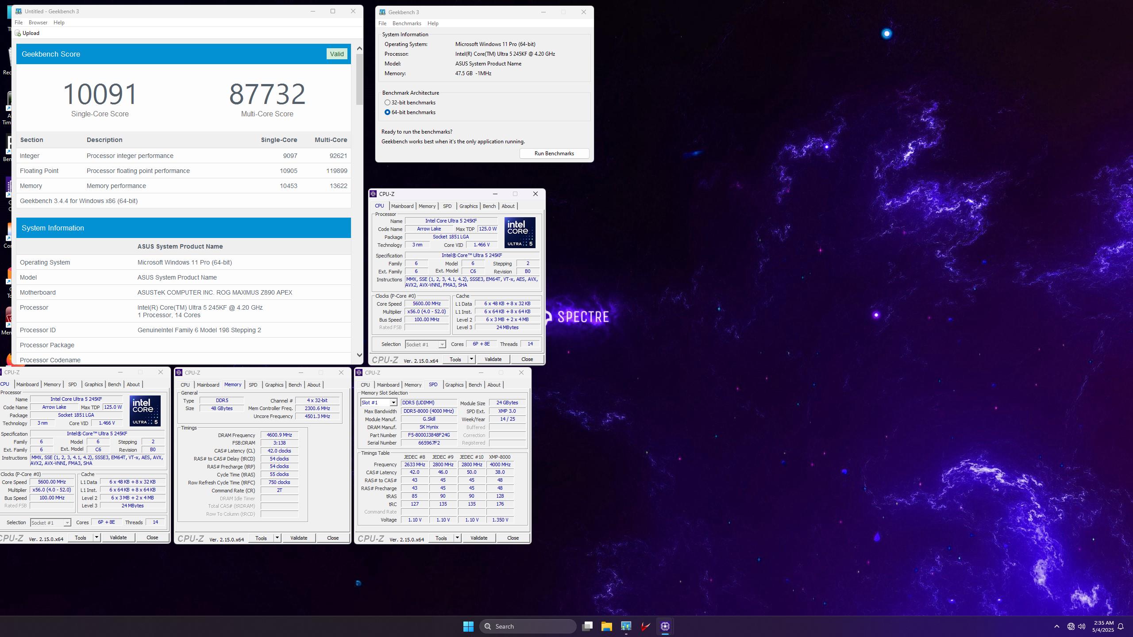Open volume speaker tray icon

coord(1082,626)
